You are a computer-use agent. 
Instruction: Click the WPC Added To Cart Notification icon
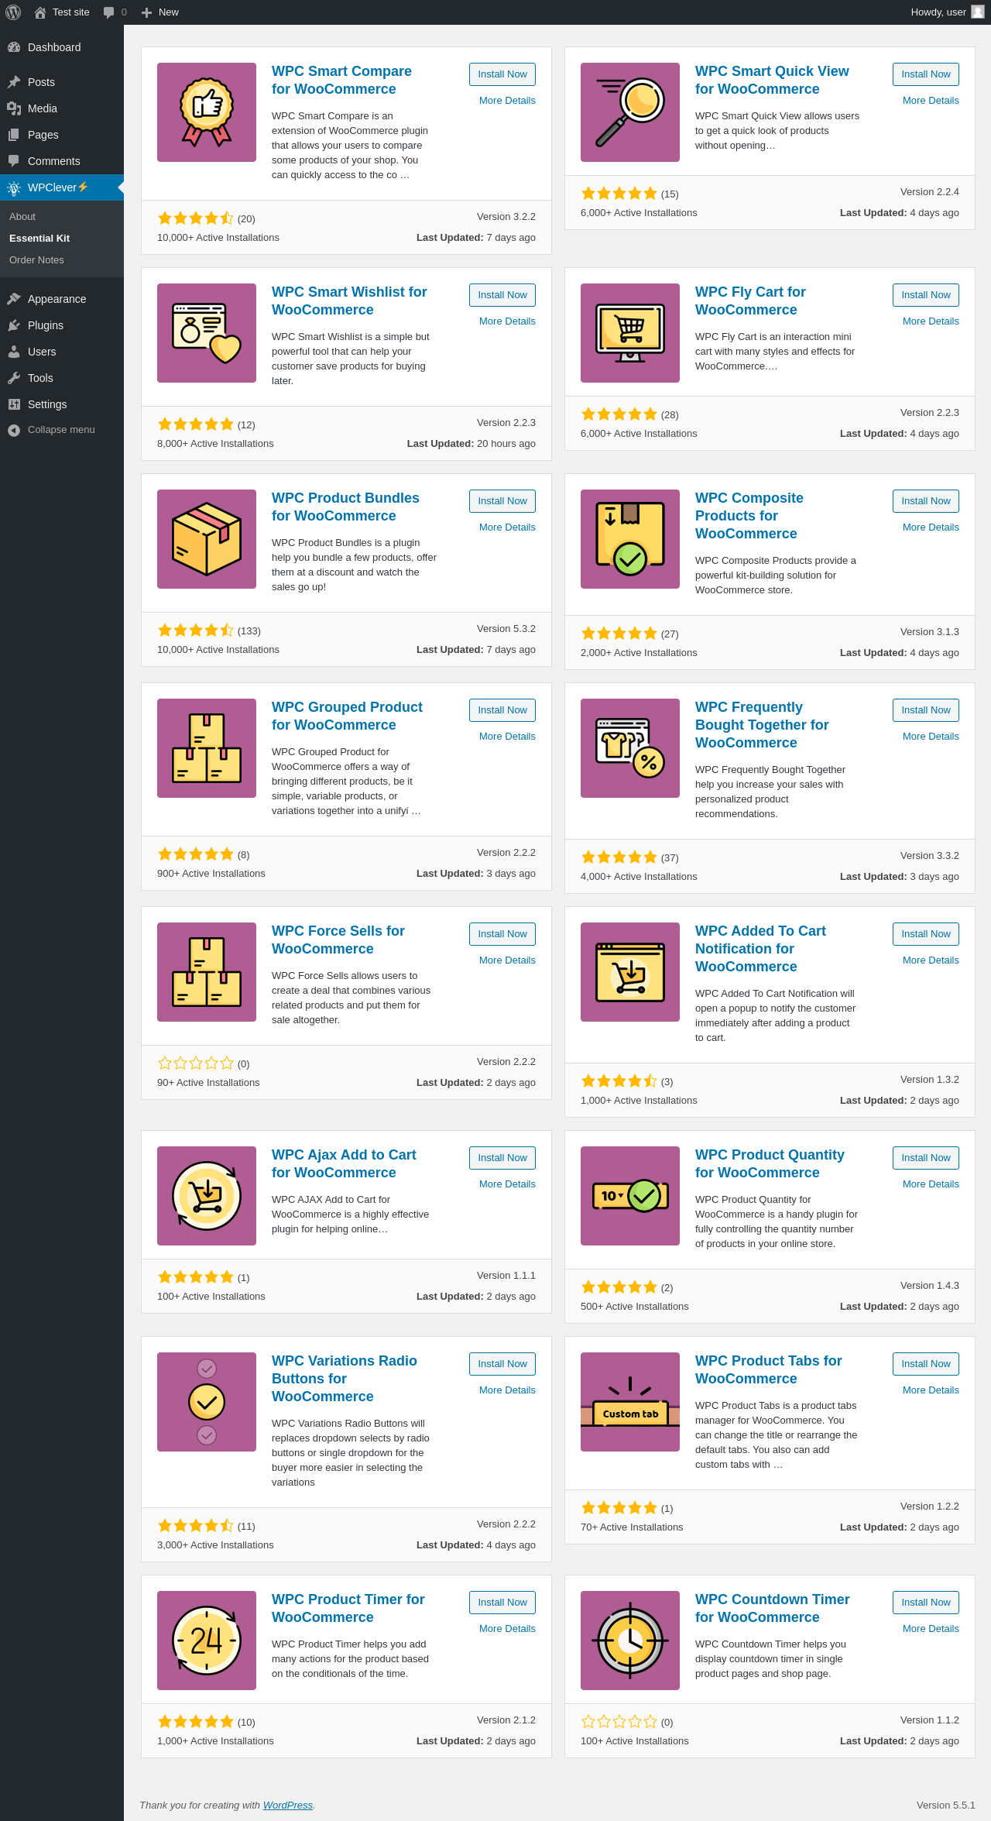(630, 972)
